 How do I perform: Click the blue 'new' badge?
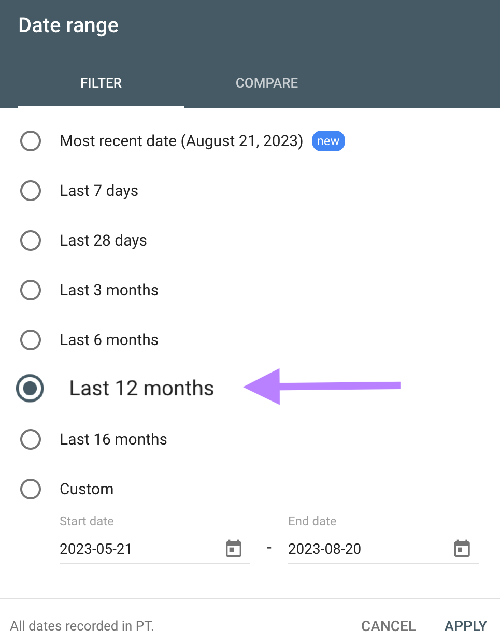pos(328,141)
